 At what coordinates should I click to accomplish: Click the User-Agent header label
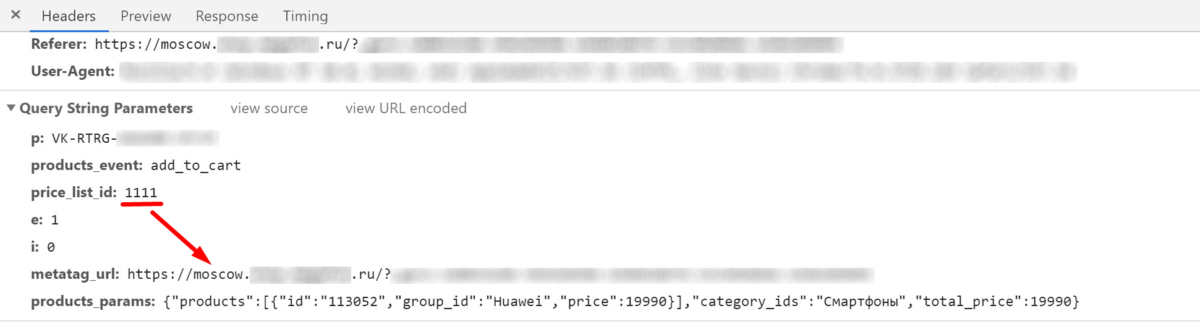73,71
